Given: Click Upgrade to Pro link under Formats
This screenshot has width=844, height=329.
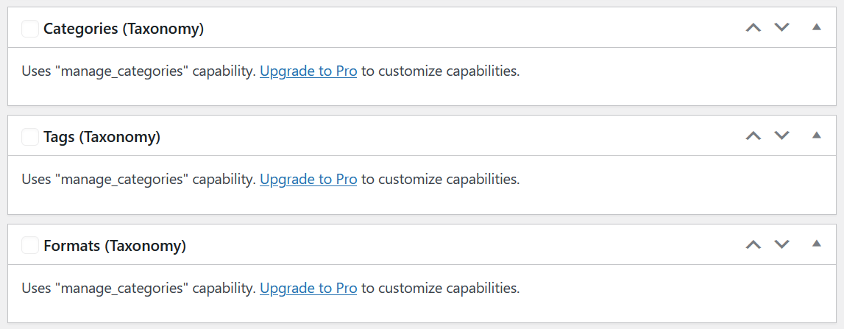Looking at the screenshot, I should click(308, 288).
